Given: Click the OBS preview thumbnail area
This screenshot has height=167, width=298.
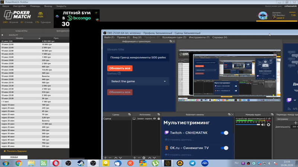Looking at the screenshot, I should click(x=229, y=75).
